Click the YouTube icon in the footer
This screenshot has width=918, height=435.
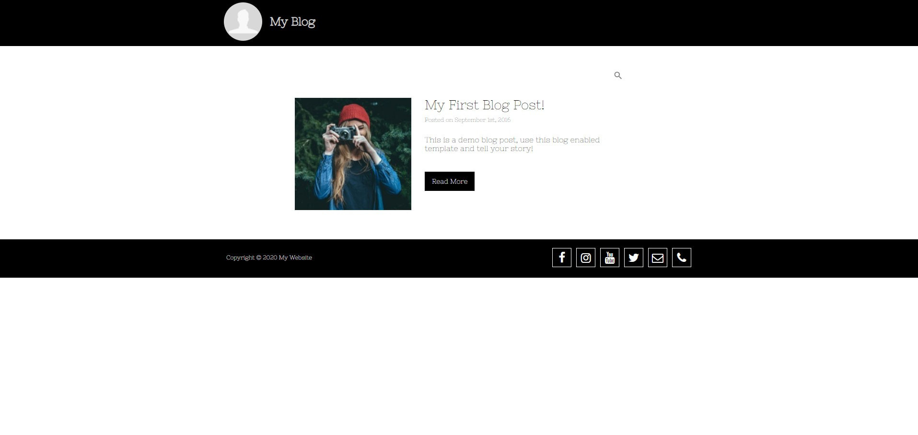(x=609, y=258)
